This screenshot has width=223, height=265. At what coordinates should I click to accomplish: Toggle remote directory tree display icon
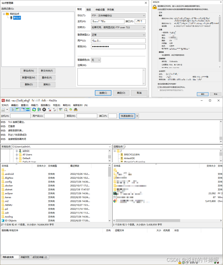(23, 110)
